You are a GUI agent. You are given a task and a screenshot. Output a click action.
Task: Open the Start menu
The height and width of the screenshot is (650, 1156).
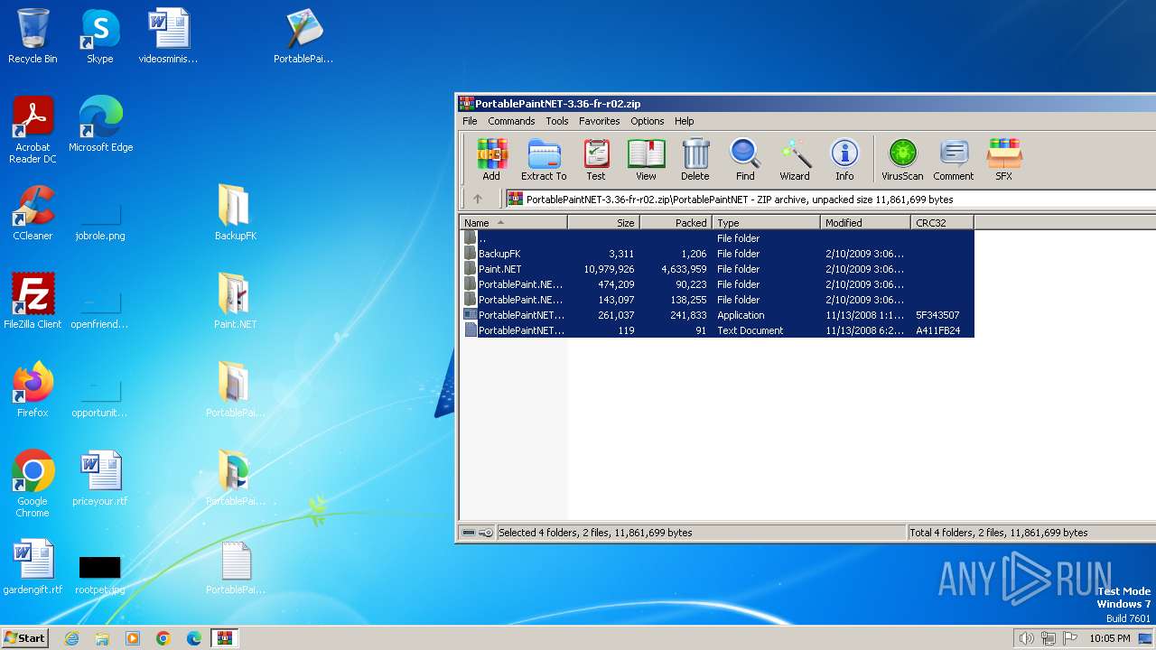pos(24,638)
